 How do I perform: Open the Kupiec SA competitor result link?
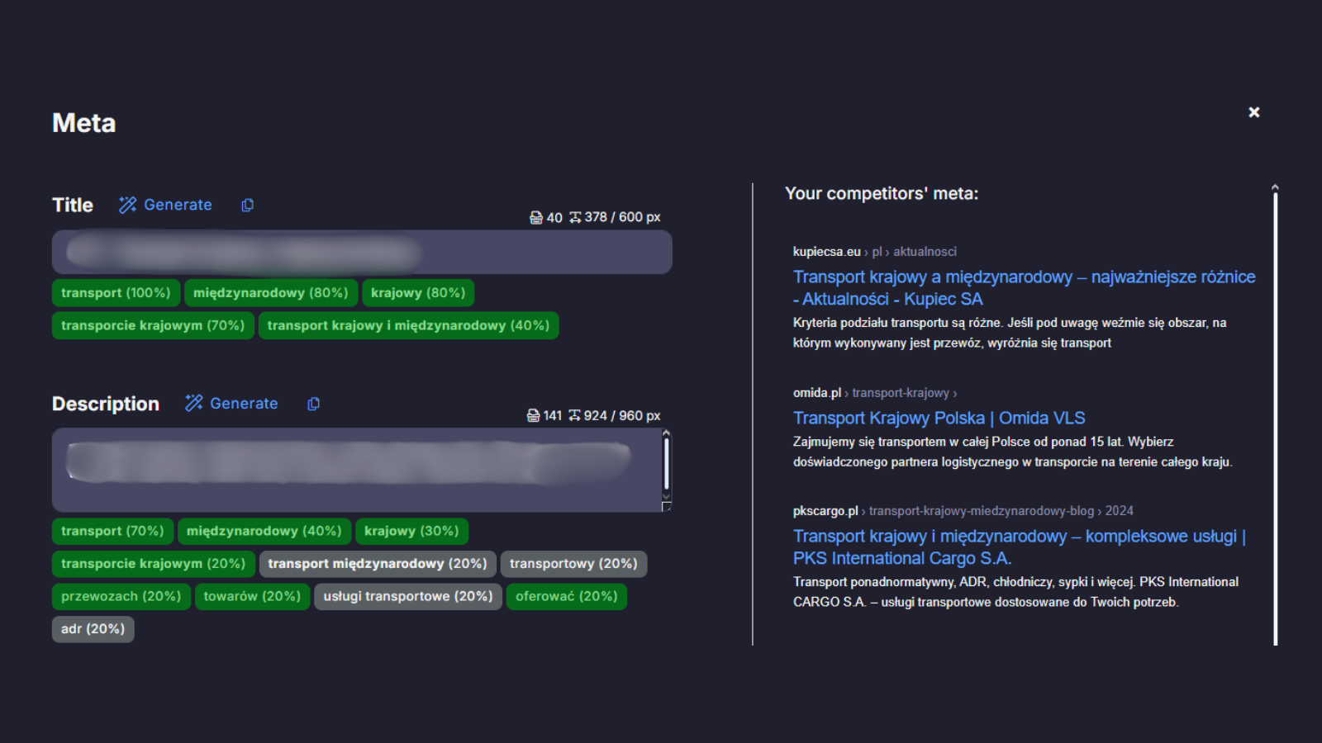[x=1024, y=288]
